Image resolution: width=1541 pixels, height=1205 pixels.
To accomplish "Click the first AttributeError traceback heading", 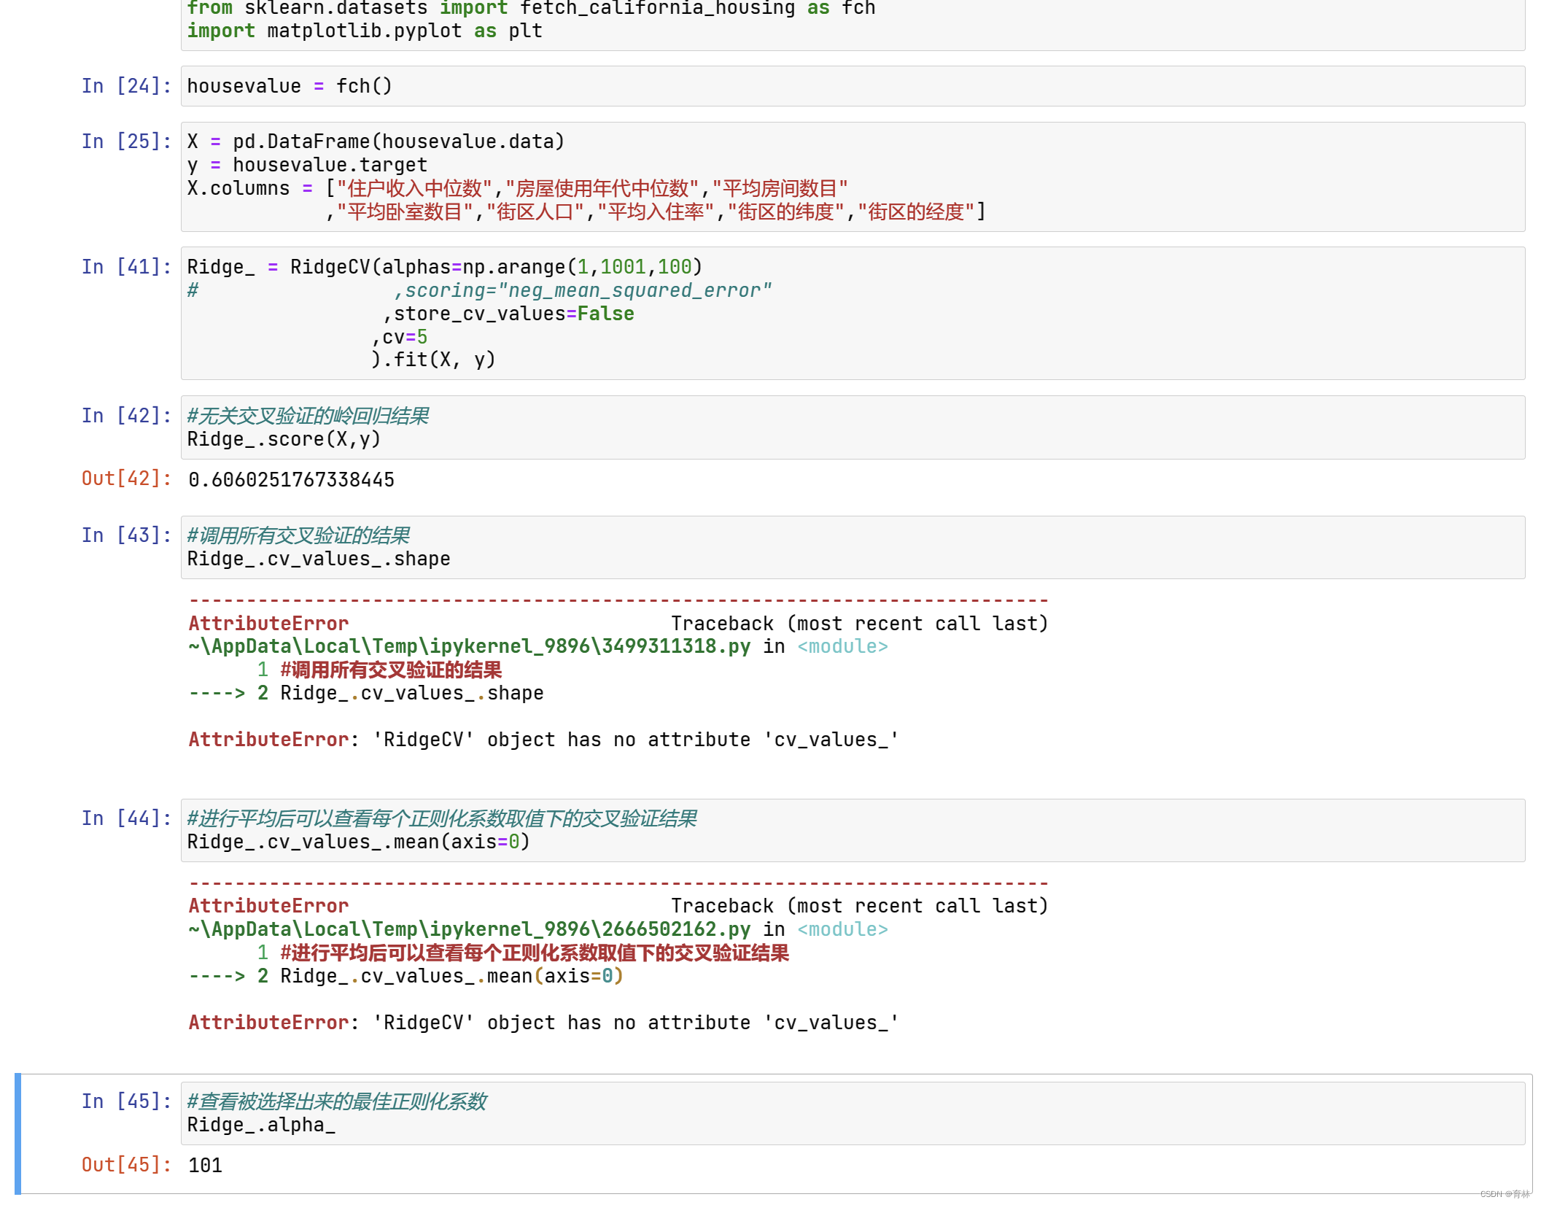I will (268, 624).
